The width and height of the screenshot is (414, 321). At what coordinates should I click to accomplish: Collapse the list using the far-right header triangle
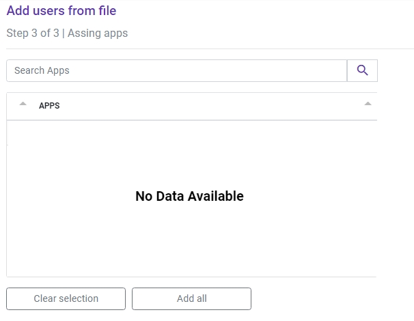point(368,104)
